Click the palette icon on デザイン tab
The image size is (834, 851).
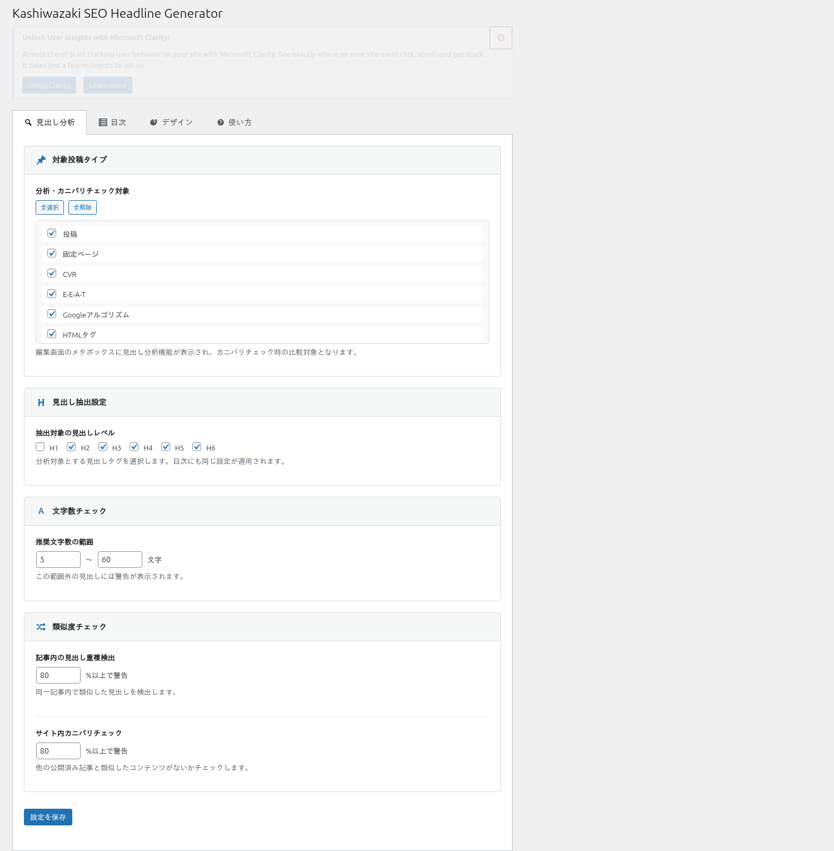point(153,122)
